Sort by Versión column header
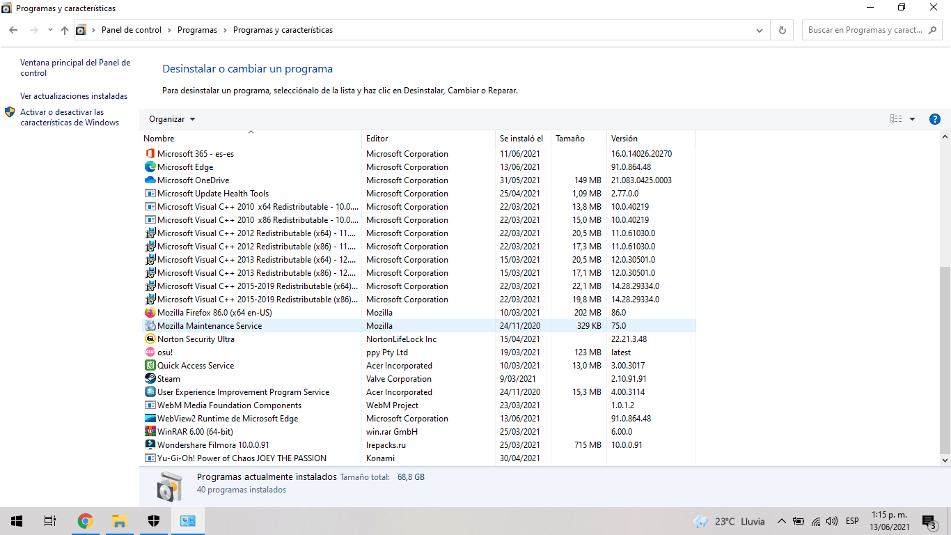This screenshot has width=951, height=535. click(x=651, y=139)
